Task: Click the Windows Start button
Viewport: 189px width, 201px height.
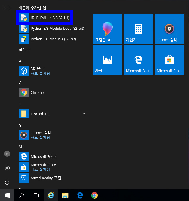Action: (7, 195)
